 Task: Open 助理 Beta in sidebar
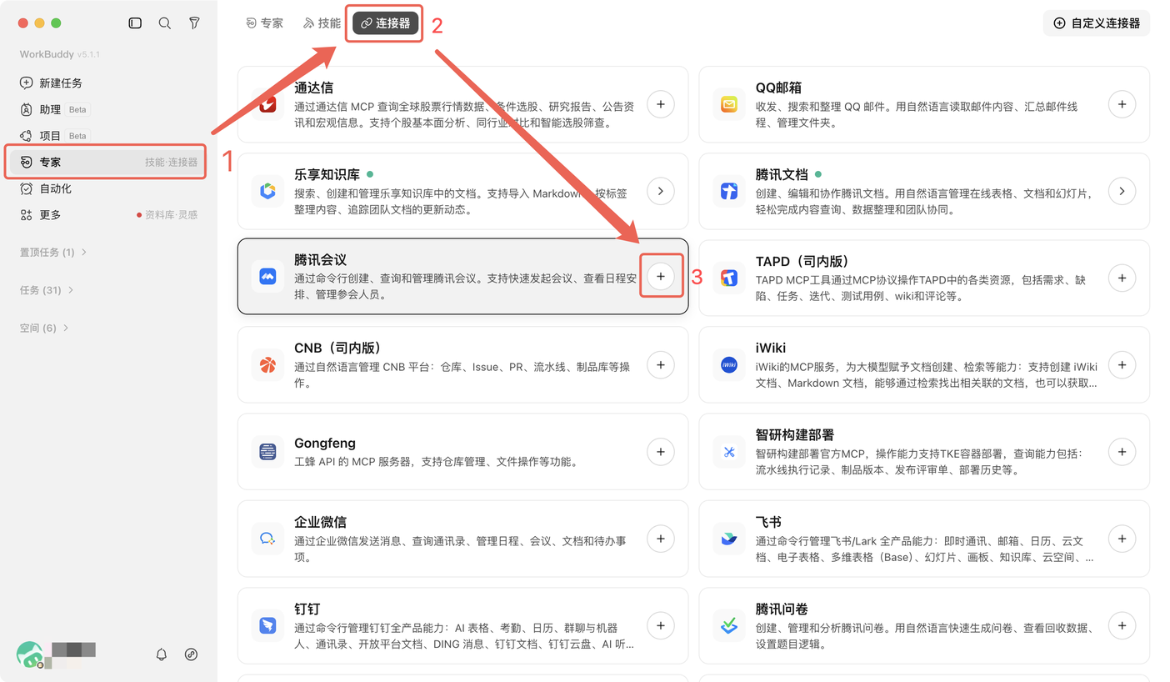108,109
